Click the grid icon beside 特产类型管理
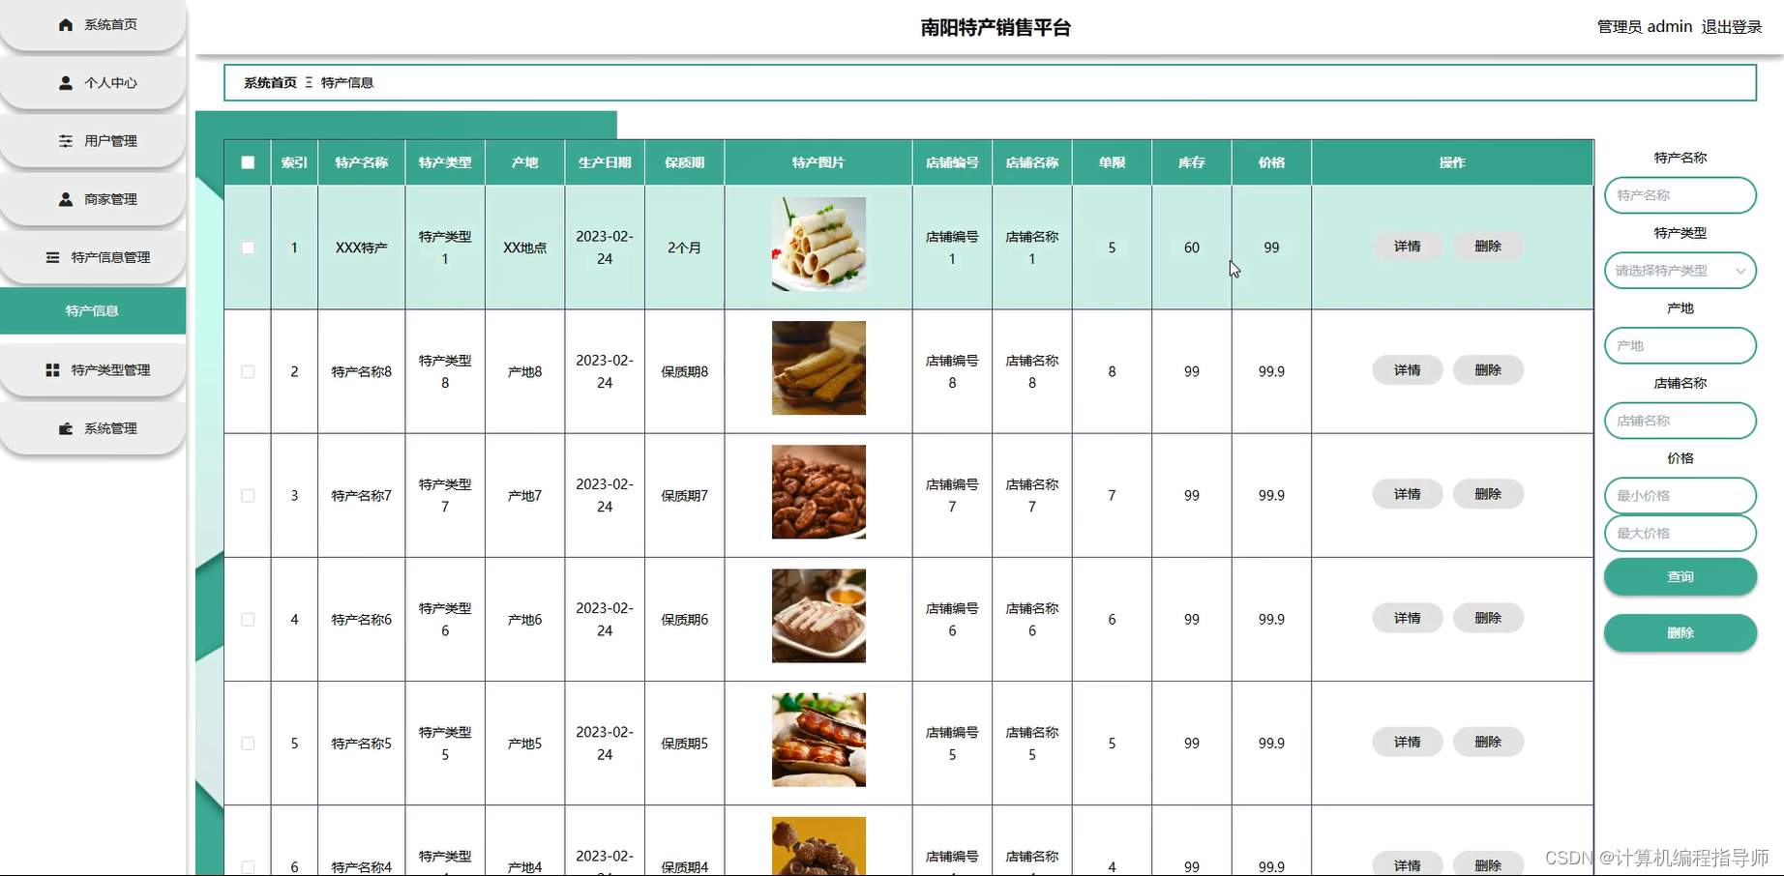Image resolution: width=1784 pixels, height=876 pixels. [x=52, y=370]
